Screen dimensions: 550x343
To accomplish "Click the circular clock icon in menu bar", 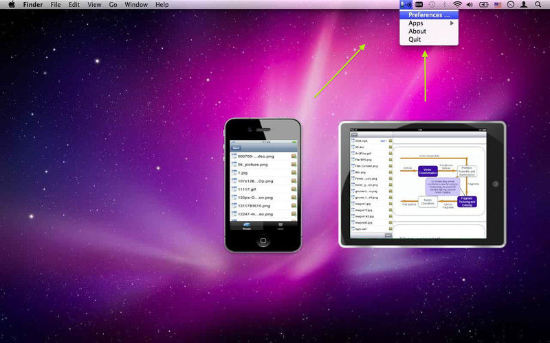I will click(511, 5).
